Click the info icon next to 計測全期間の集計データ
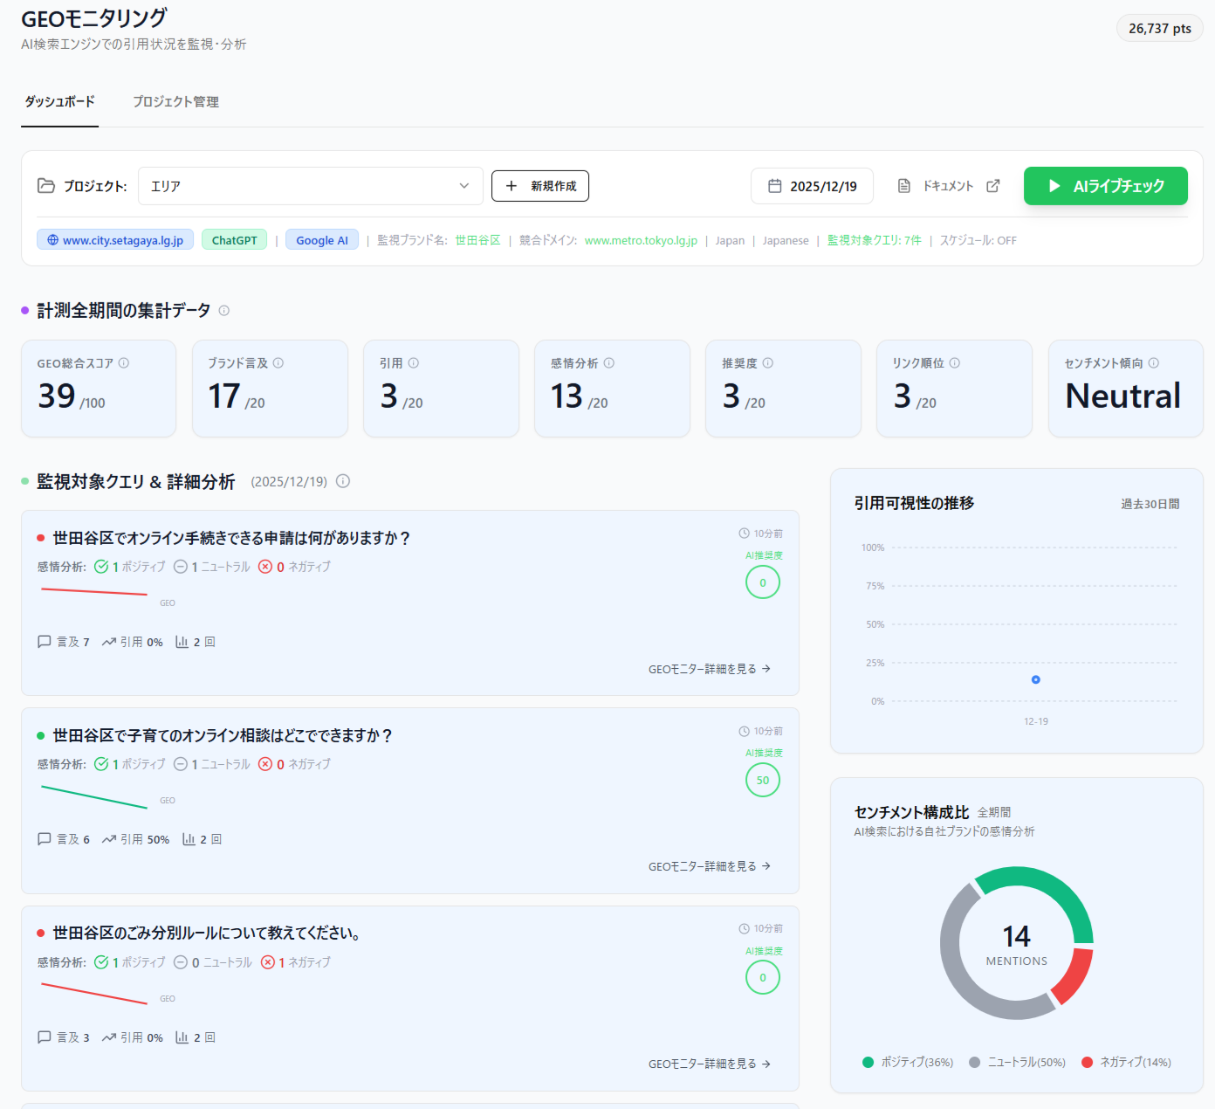The image size is (1215, 1109). click(x=224, y=311)
